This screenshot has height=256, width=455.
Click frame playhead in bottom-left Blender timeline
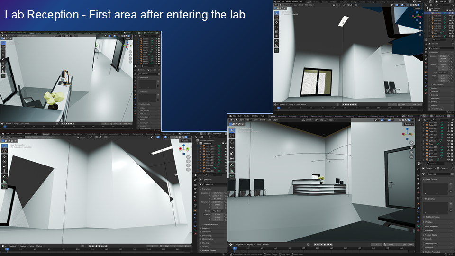pyautogui.click(x=7, y=249)
